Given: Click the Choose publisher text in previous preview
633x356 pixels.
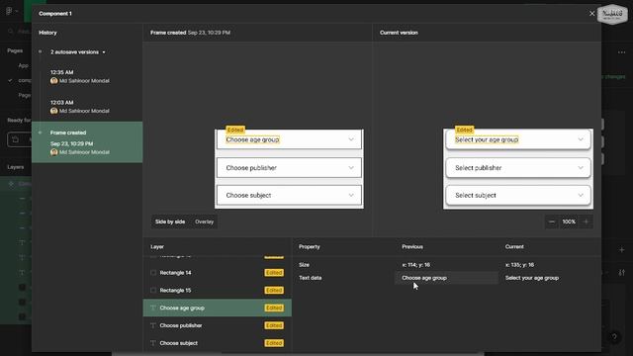Looking at the screenshot, I should (x=251, y=168).
